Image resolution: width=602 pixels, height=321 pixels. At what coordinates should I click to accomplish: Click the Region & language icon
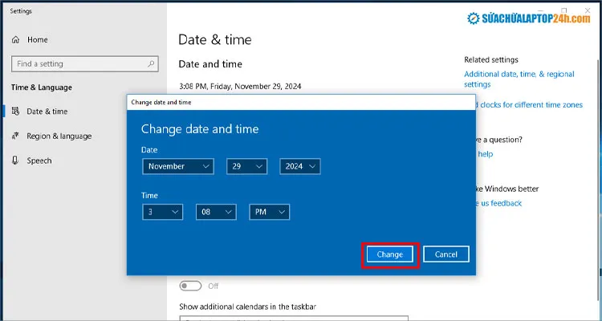pyautogui.click(x=16, y=136)
